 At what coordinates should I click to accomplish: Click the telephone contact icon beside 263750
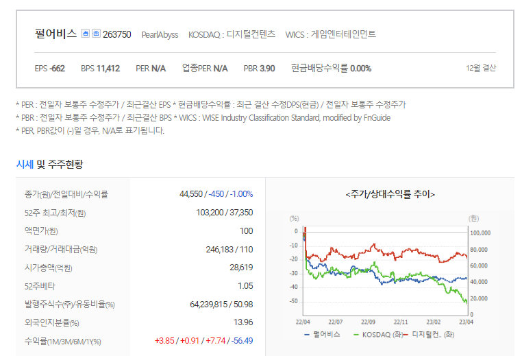point(96,34)
